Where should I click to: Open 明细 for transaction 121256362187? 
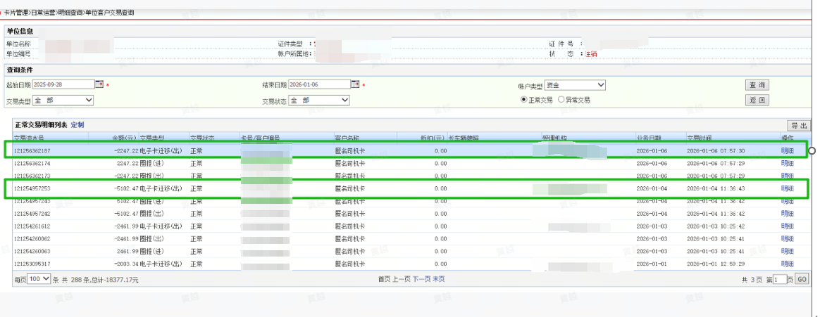click(787, 151)
